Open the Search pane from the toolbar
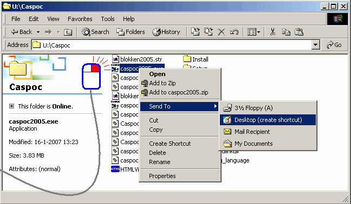Image resolution: width=351 pixels, height=204 pixels. click(95, 32)
